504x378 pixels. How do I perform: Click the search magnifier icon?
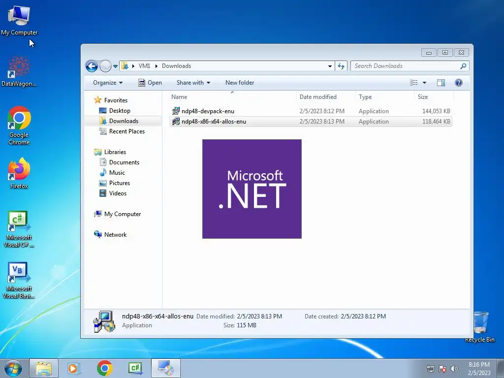tap(463, 66)
